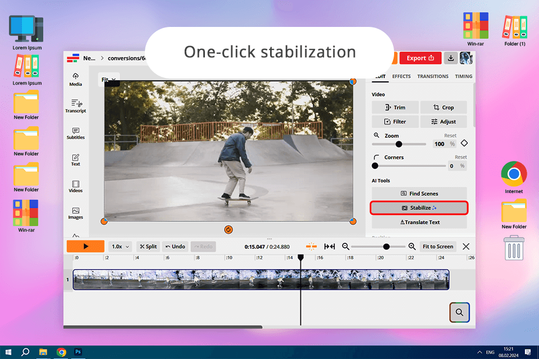The height and width of the screenshot is (359, 539).
Task: Select the Text tool in sidebar
Action: tap(76, 160)
